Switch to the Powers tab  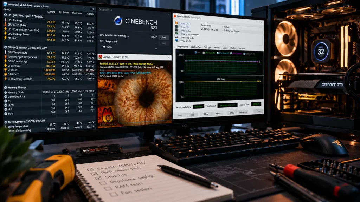click(x=217, y=48)
